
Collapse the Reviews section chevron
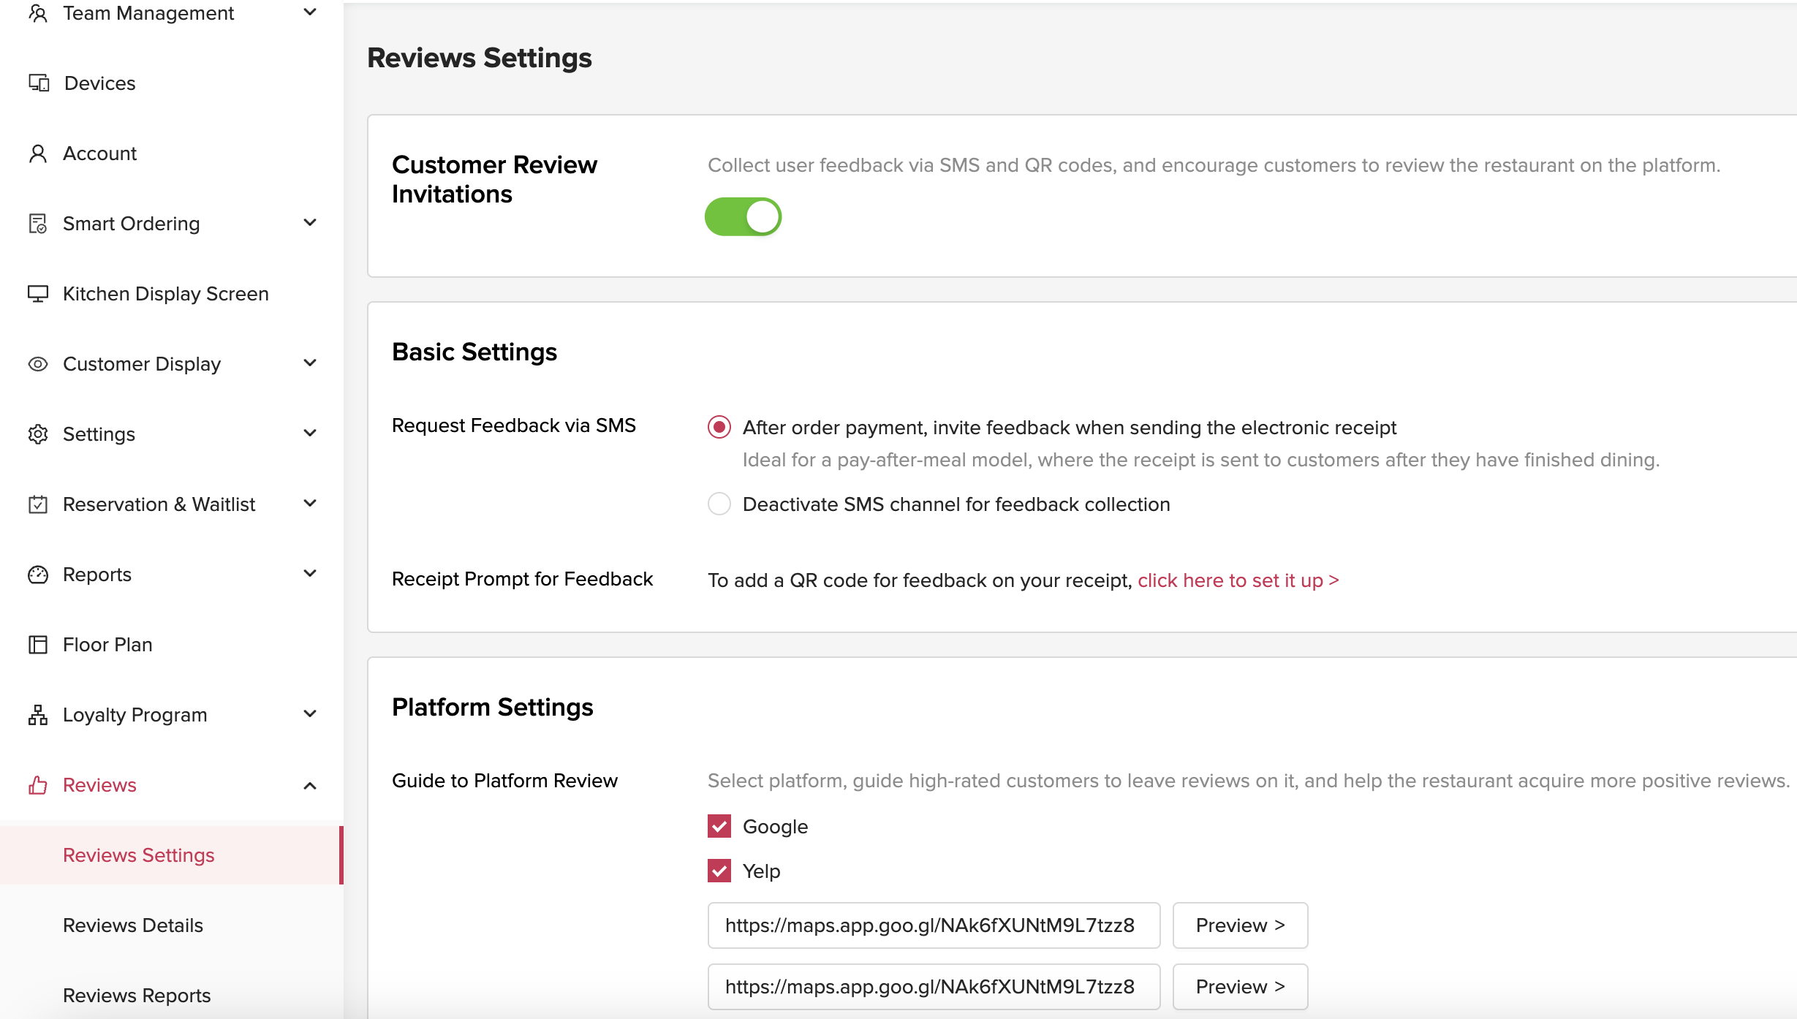[x=310, y=785]
